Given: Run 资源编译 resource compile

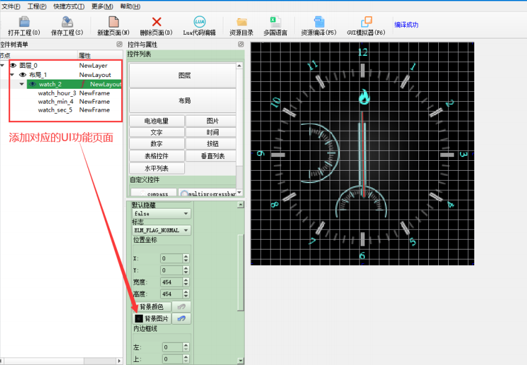Looking at the screenshot, I should tap(318, 26).
